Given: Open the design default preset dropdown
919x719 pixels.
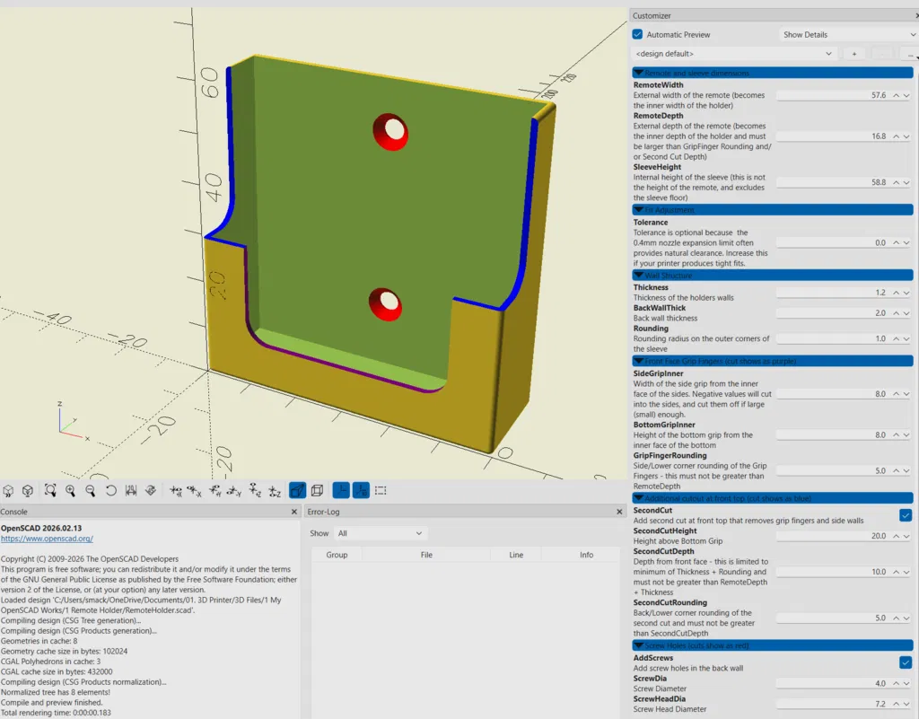Looking at the screenshot, I should pos(734,53).
